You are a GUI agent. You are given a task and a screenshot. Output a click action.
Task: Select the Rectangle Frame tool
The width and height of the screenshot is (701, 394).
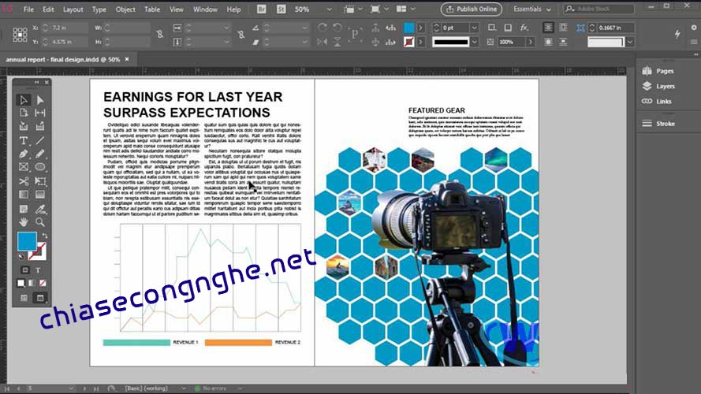pyautogui.click(x=24, y=167)
